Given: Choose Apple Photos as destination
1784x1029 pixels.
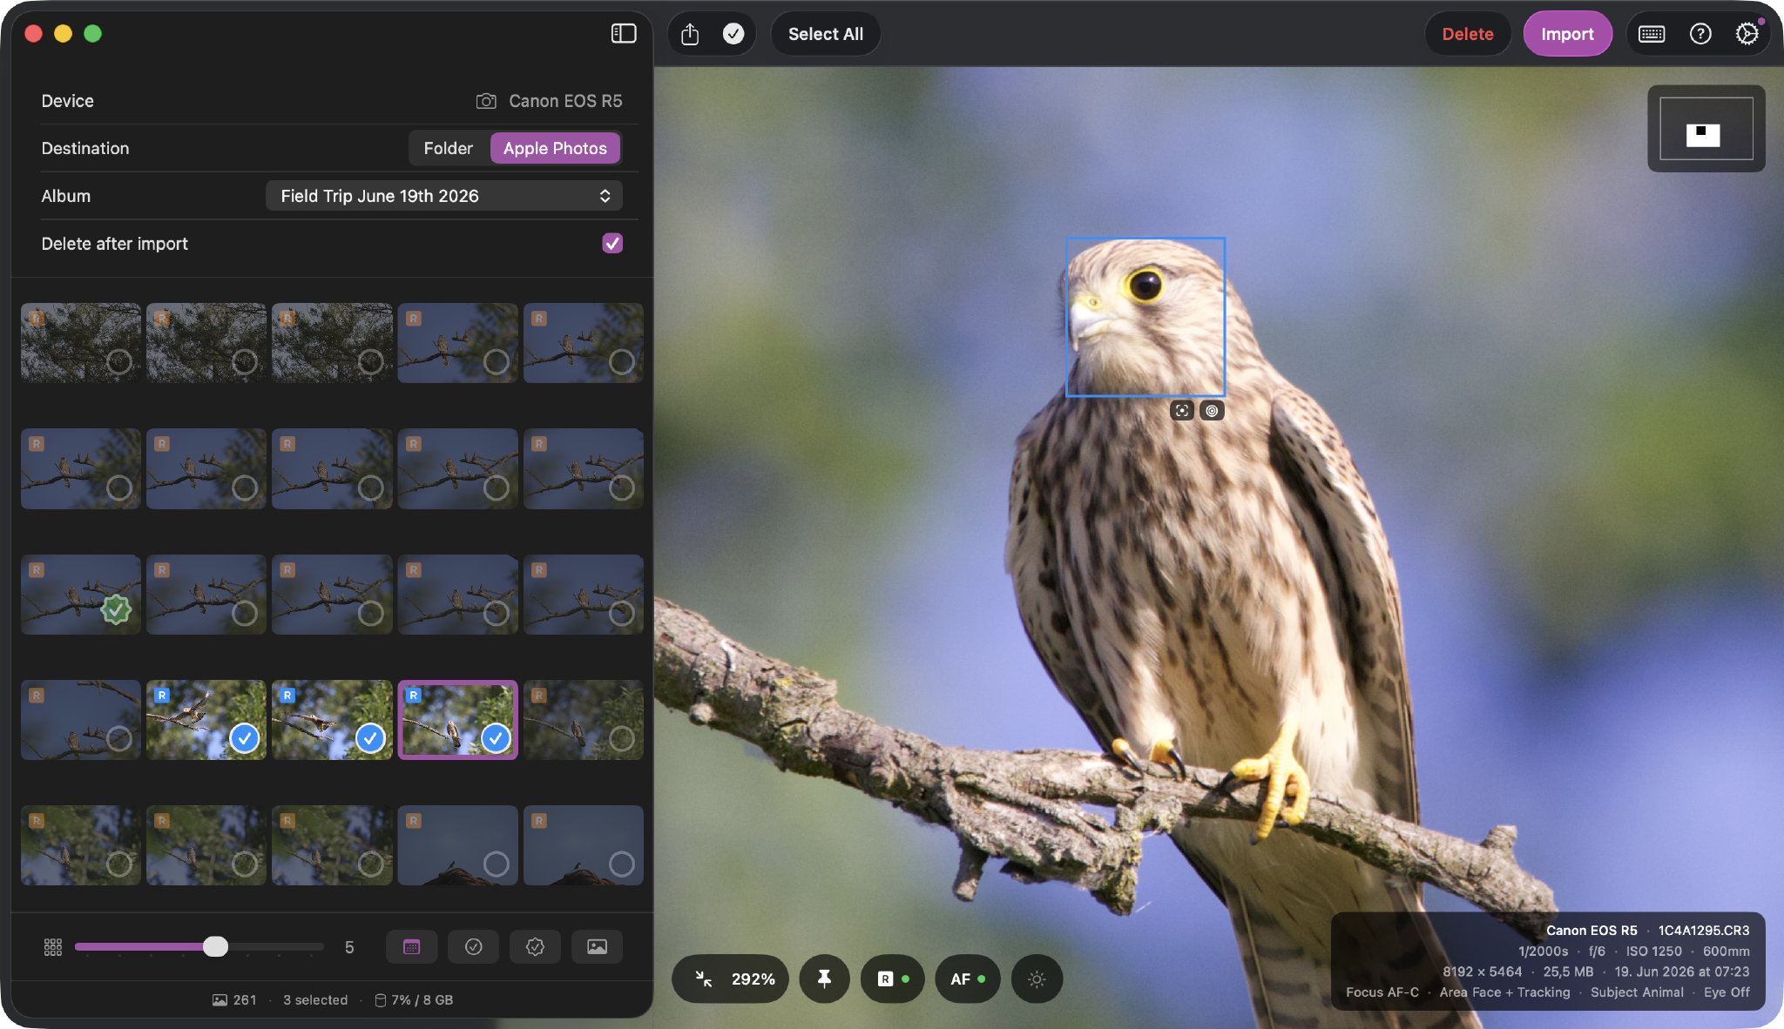Looking at the screenshot, I should tap(555, 148).
